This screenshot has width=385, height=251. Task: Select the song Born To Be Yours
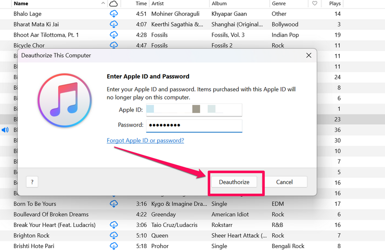[35, 204]
